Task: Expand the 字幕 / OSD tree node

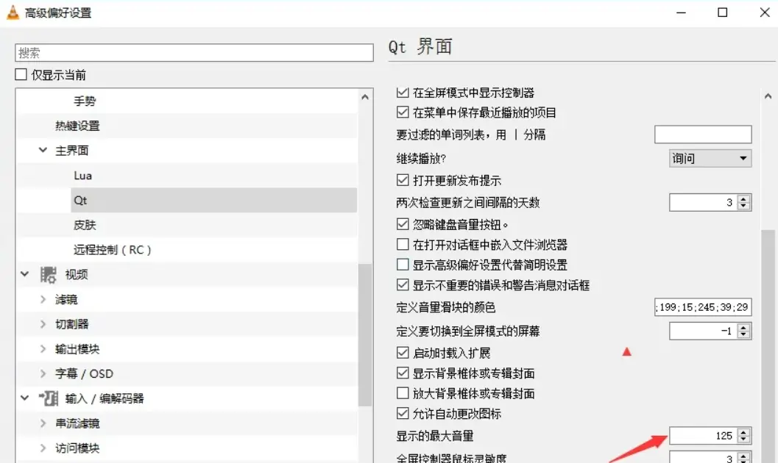Action: coord(43,374)
